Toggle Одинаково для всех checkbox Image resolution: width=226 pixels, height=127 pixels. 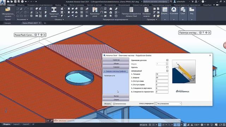coord(167,60)
